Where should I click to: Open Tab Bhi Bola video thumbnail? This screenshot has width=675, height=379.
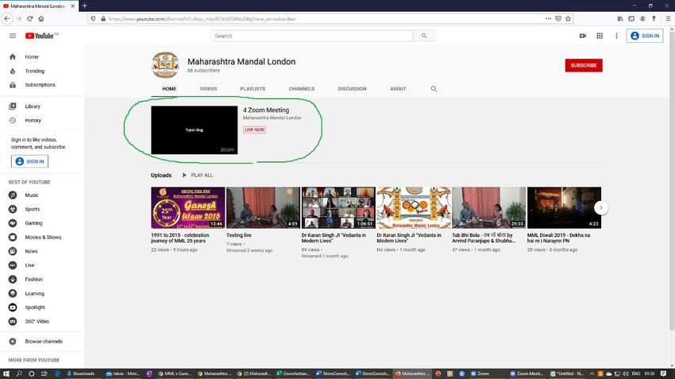click(x=488, y=207)
